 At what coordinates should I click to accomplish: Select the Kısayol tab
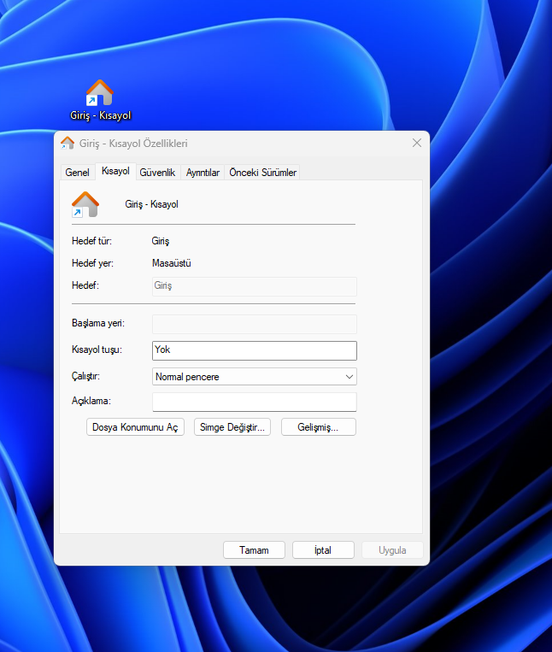(x=115, y=171)
